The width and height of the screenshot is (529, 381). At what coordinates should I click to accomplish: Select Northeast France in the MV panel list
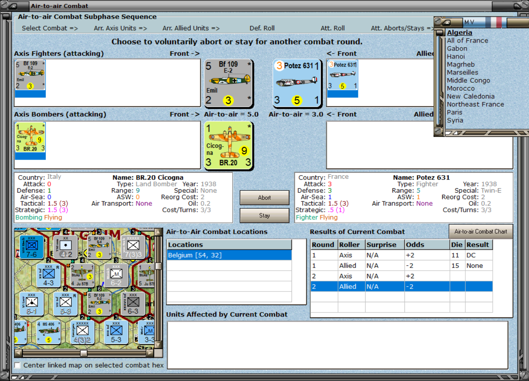(475, 104)
